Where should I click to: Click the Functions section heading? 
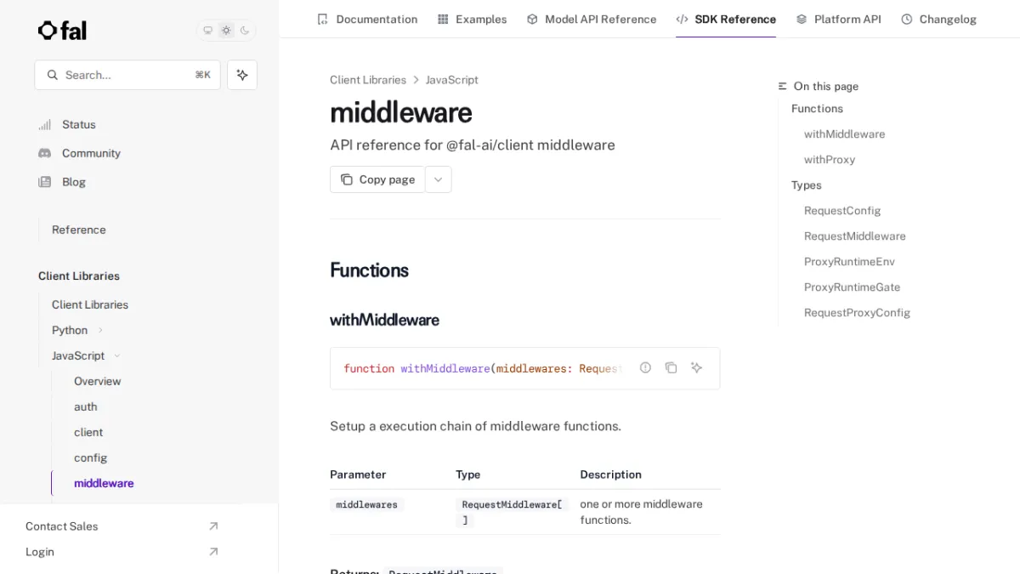[x=369, y=270]
